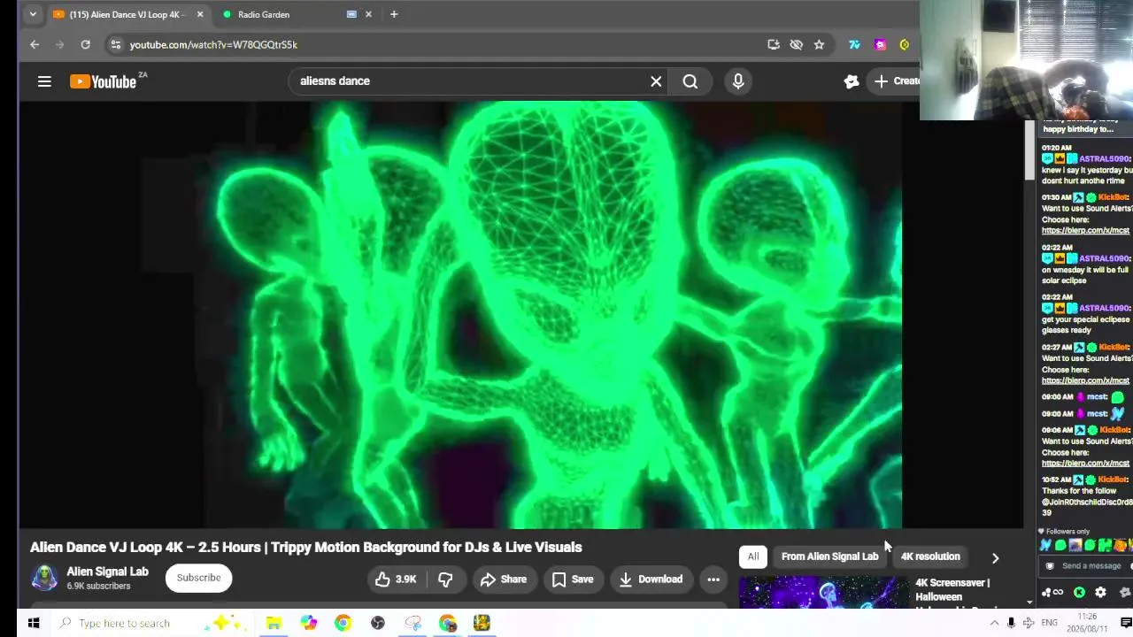
Task: View site information in the address bar
Action: 115,44
